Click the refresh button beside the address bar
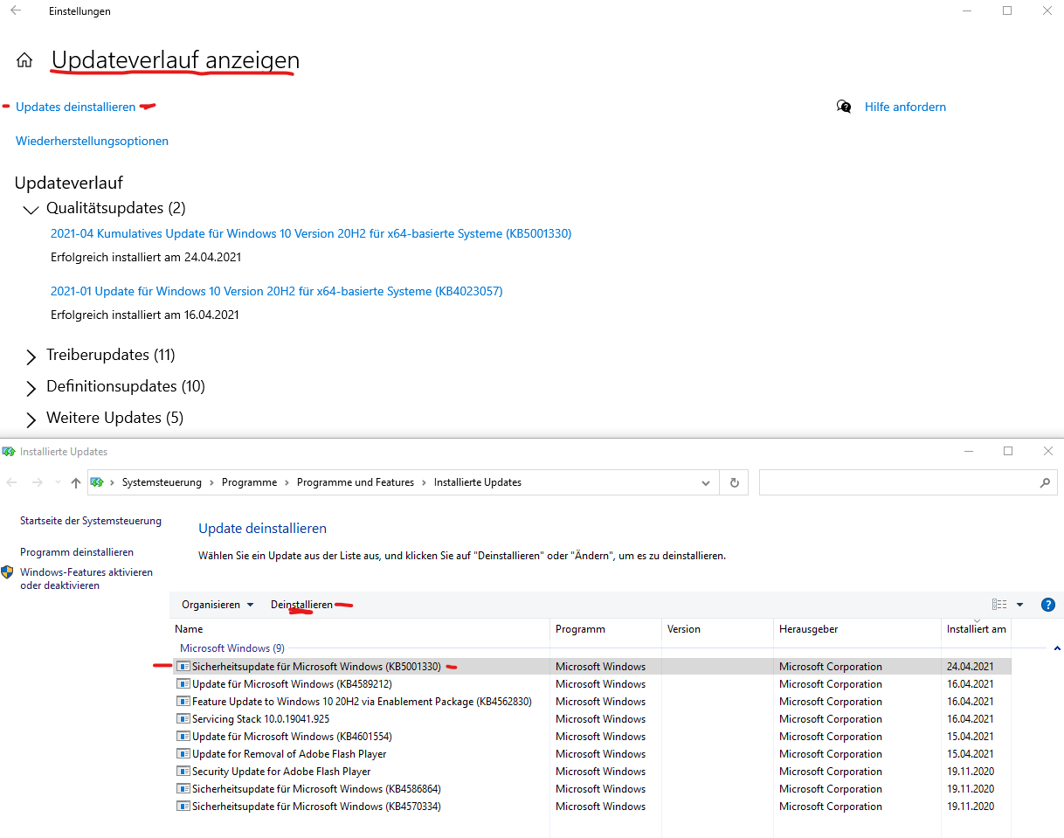 pyautogui.click(x=734, y=482)
